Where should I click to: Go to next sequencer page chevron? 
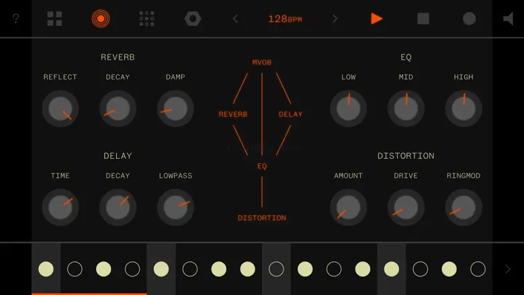tap(508, 269)
